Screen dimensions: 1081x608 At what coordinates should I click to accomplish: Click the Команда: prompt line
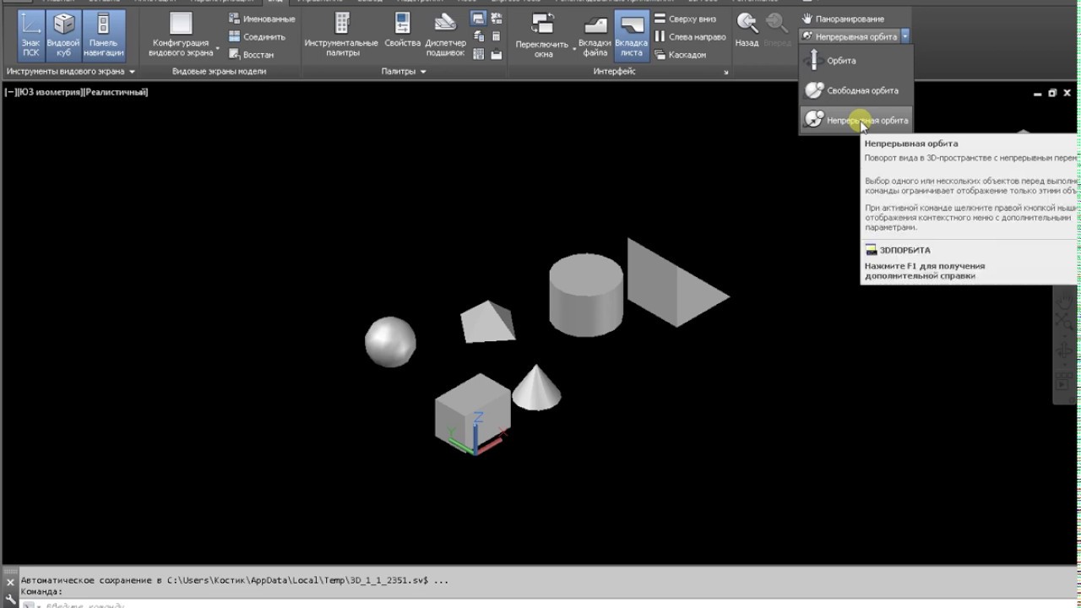tap(41, 591)
